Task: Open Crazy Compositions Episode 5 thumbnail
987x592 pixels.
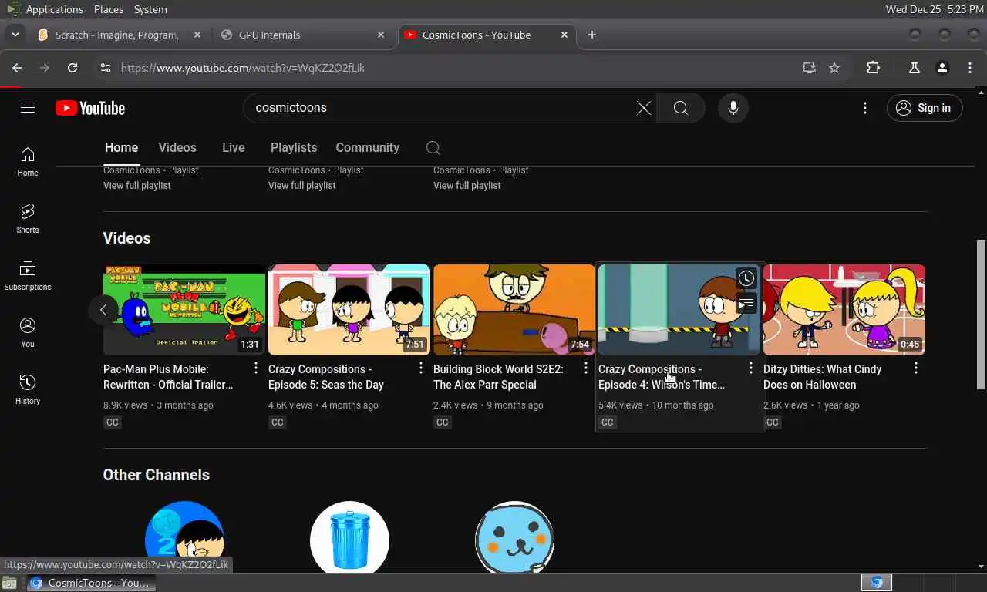Action: tap(349, 310)
